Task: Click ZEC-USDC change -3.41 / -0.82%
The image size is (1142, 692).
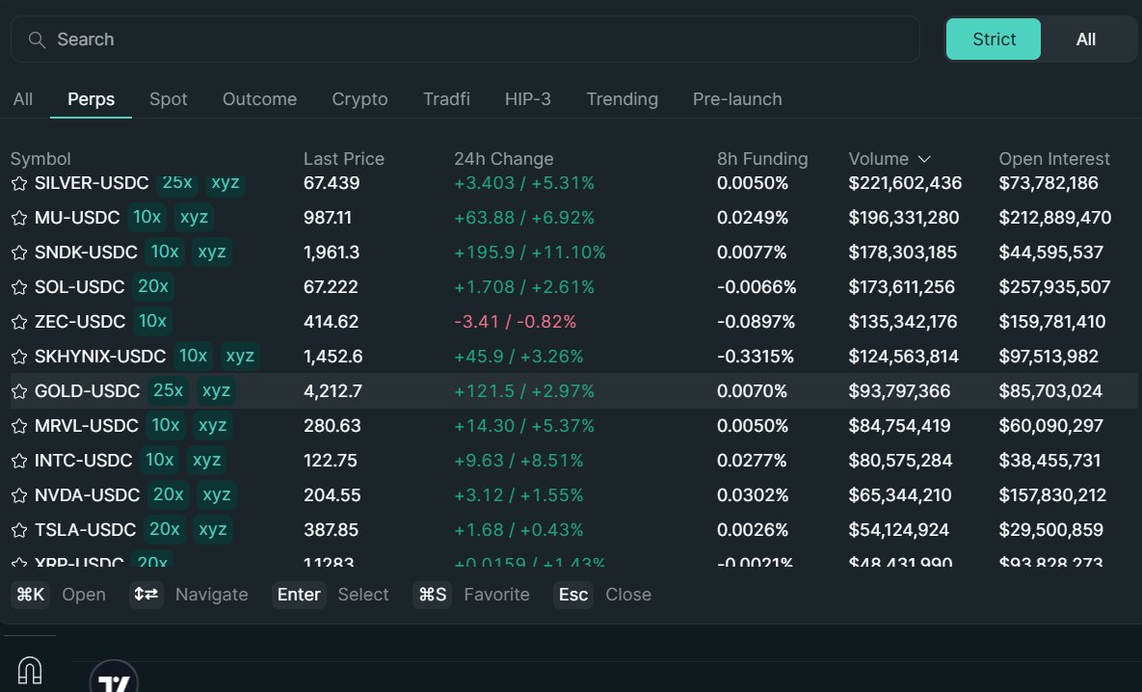Action: click(x=515, y=322)
